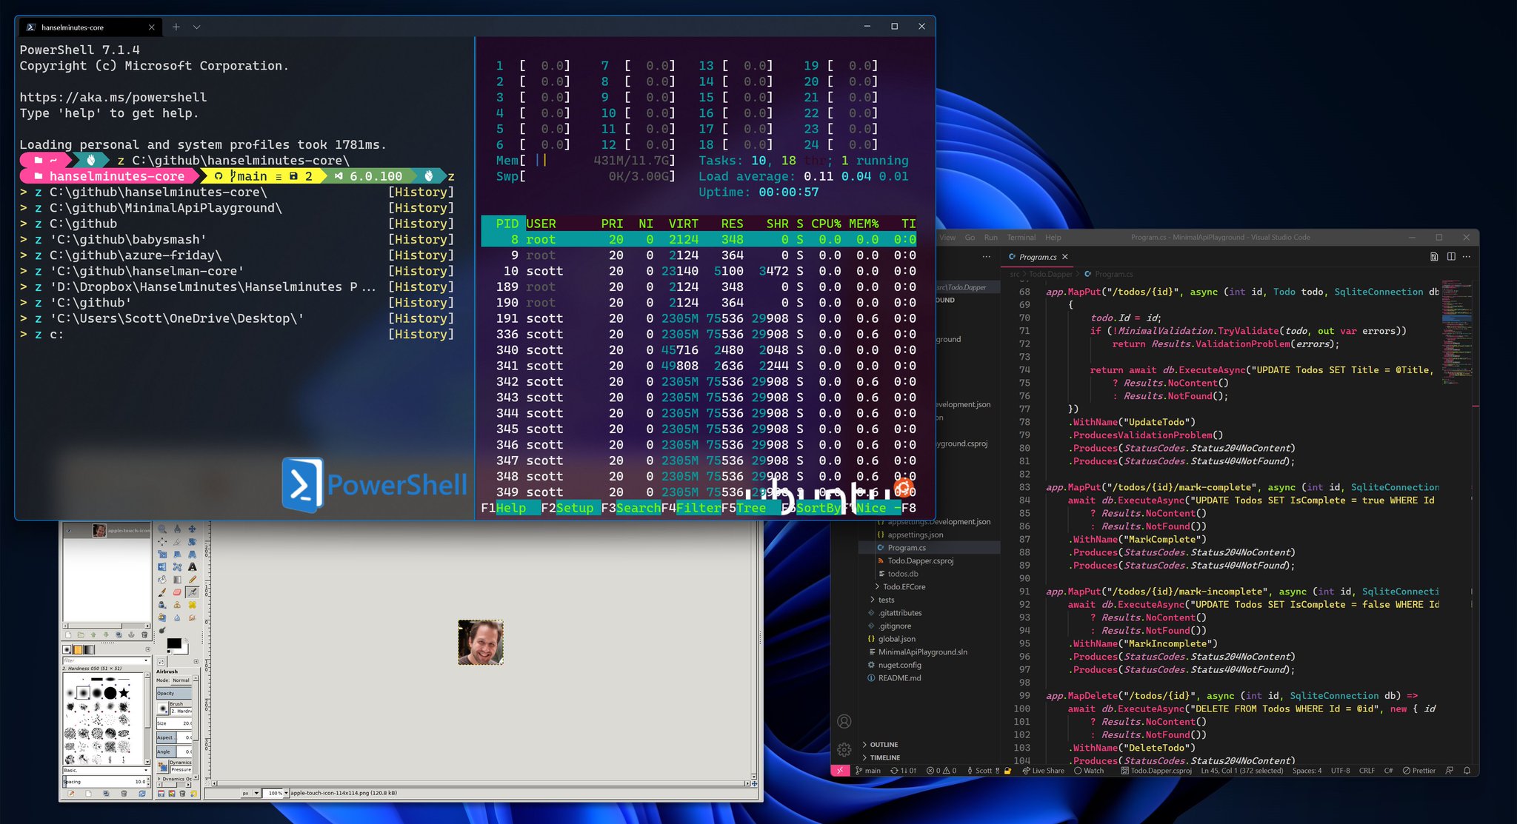The image size is (1517, 824).
Task: Select the Text tool in GIMP toolbox
Action: (192, 567)
